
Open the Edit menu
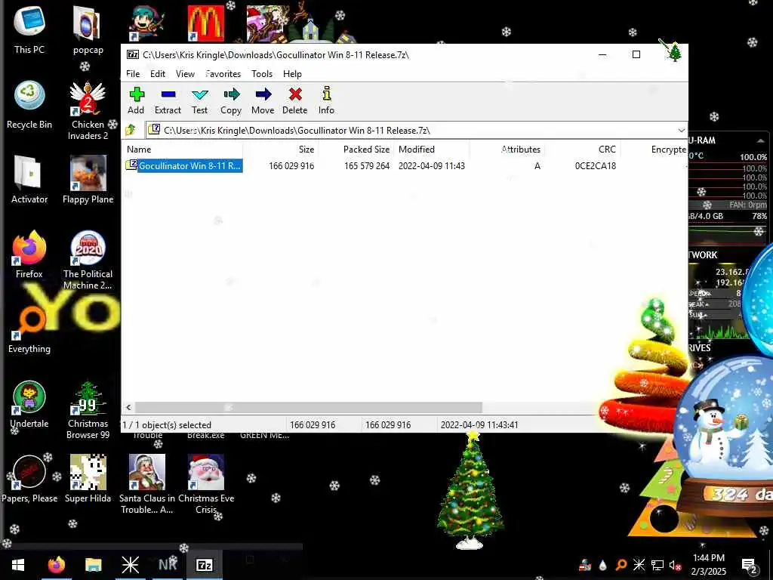pos(158,74)
